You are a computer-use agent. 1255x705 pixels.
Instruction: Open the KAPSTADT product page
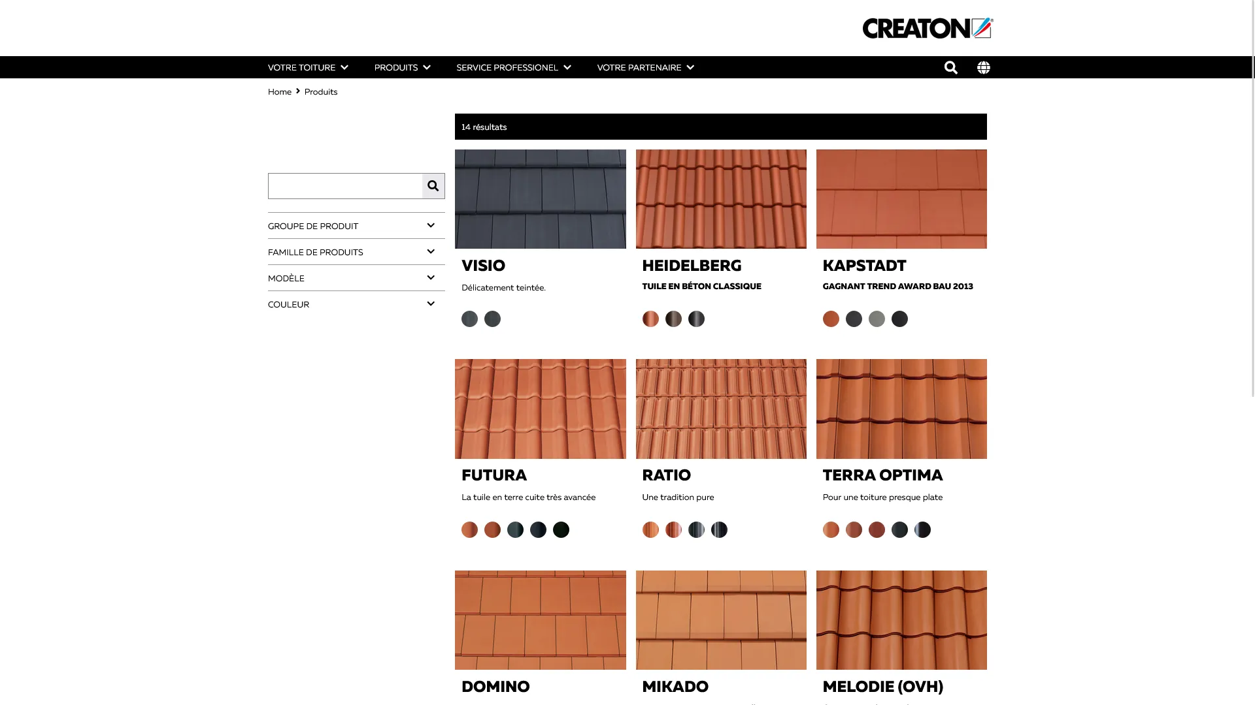(x=863, y=266)
